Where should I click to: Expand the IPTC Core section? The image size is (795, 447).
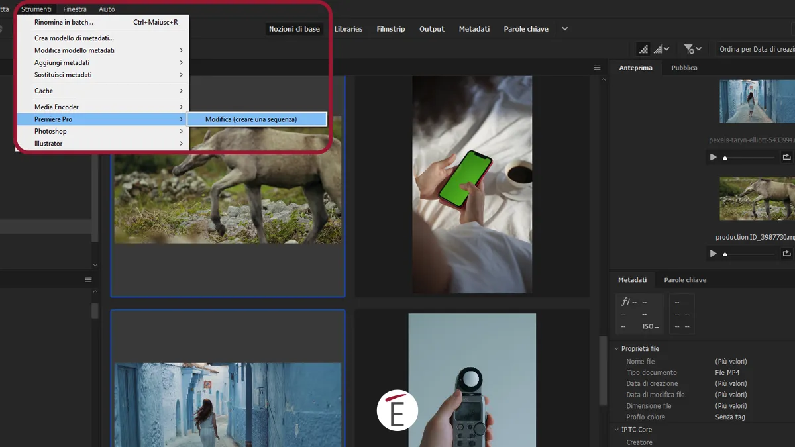coord(616,429)
